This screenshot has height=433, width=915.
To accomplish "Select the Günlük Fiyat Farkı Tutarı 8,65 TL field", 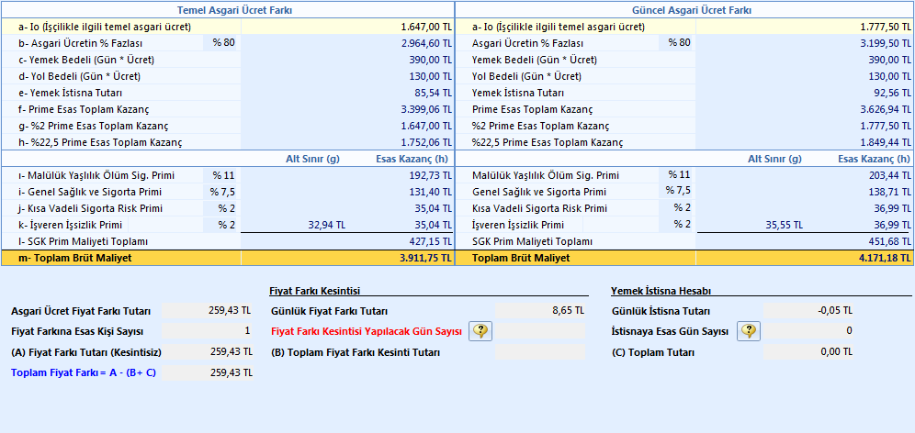I will [541, 311].
